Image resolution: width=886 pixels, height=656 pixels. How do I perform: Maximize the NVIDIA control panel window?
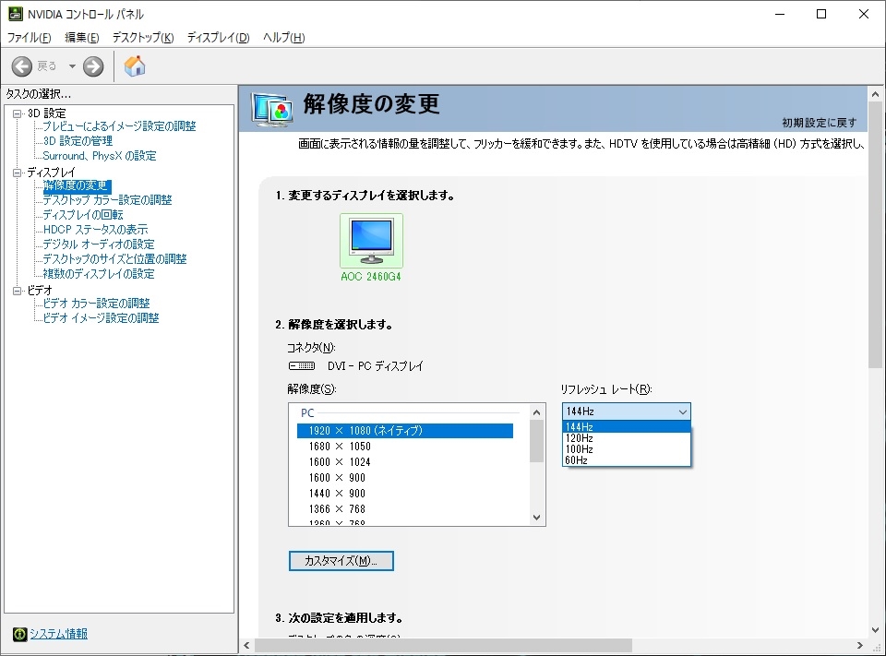pyautogui.click(x=821, y=14)
